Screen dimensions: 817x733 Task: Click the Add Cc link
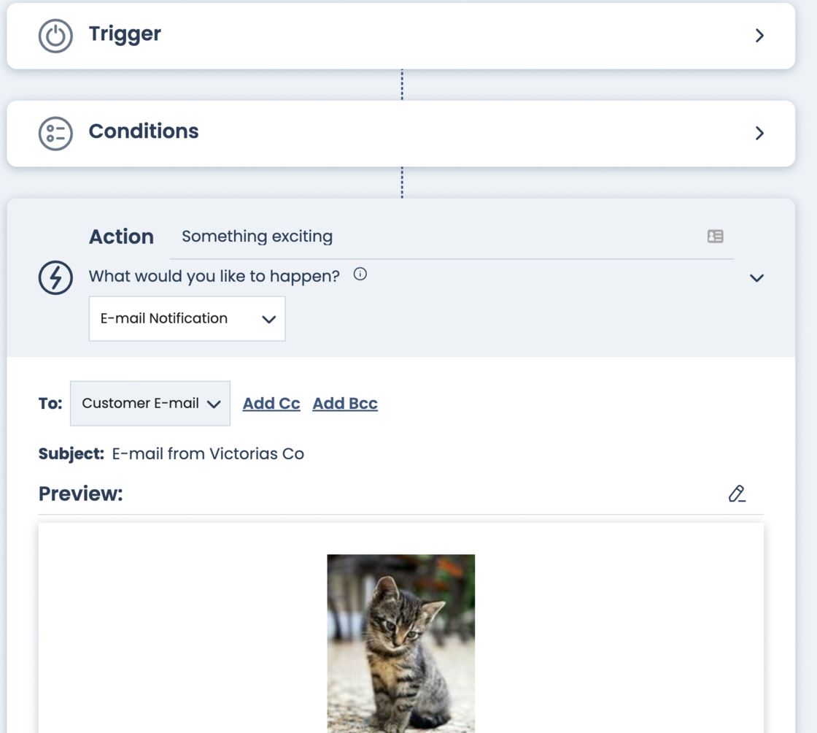(x=271, y=404)
